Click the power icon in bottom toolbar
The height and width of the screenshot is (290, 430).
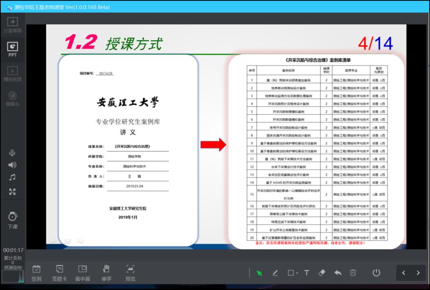376,273
